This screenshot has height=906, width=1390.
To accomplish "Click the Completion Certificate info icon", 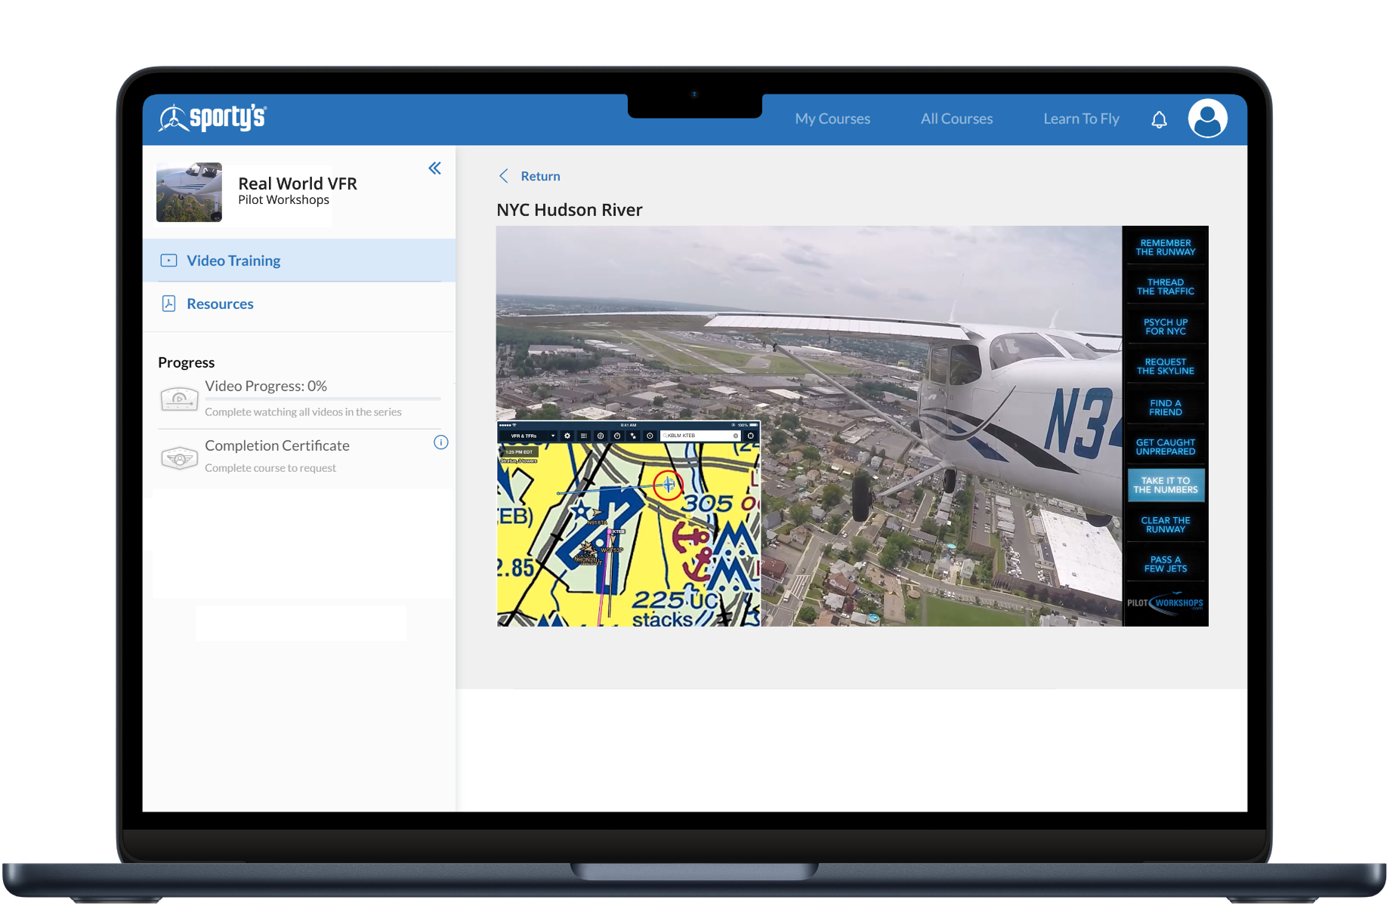I will [441, 442].
